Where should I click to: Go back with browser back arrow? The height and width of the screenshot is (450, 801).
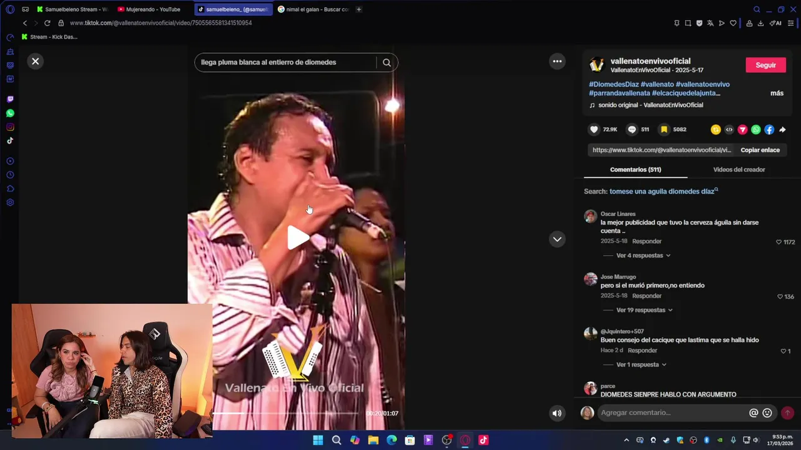pos(25,23)
